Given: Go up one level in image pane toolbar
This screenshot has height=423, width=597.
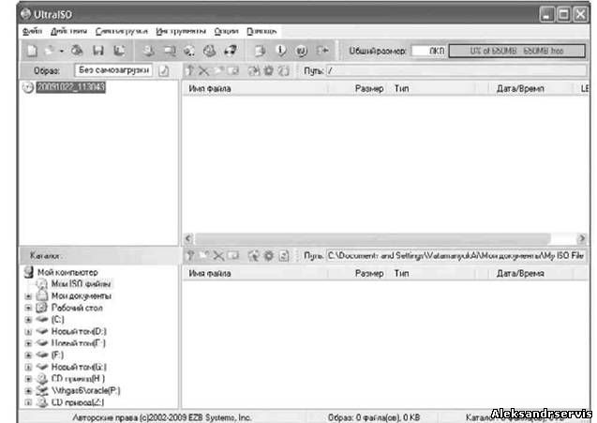Looking at the screenshot, I should [189, 70].
